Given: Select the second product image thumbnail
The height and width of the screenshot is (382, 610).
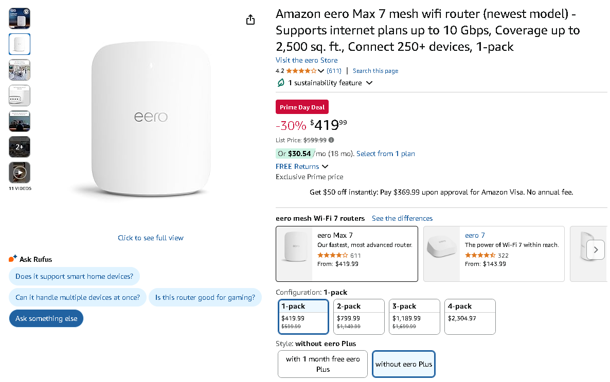Looking at the screenshot, I should pos(20,44).
